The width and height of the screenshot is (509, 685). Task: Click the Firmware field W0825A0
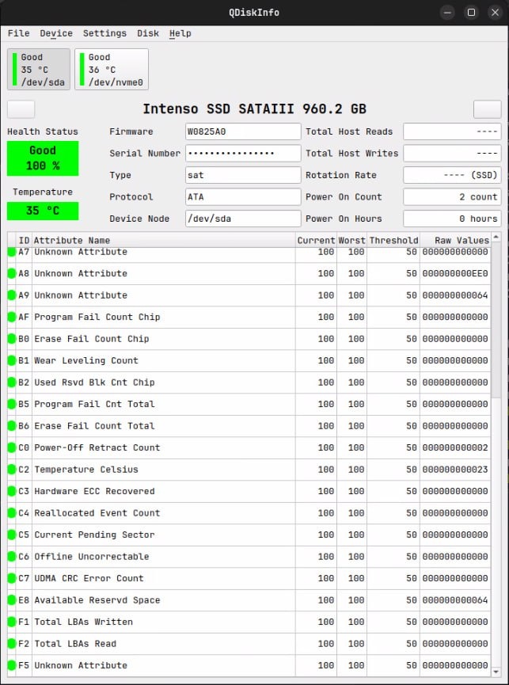click(x=243, y=131)
